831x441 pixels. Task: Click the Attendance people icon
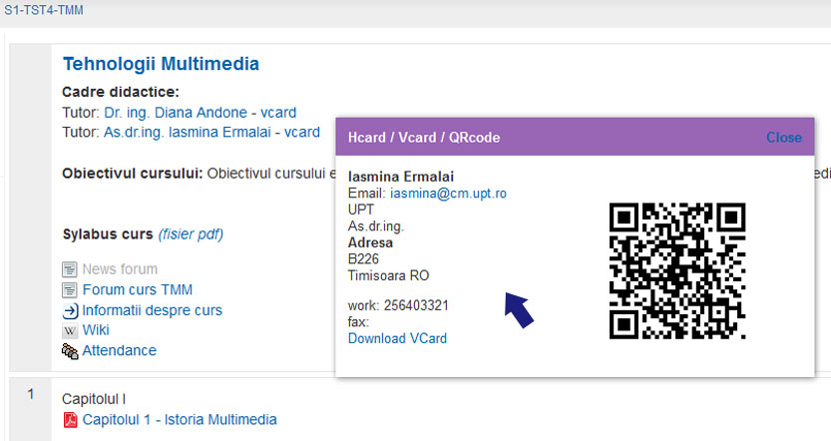(x=70, y=351)
